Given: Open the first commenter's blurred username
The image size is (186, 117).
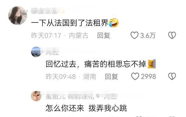Looking at the screenshot, I should pos(48,11).
